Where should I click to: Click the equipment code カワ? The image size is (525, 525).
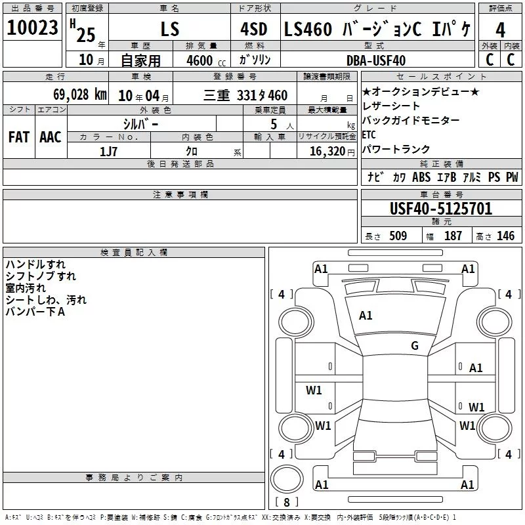click(400, 177)
